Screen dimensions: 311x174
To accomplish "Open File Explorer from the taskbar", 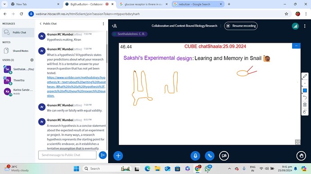I will pyautogui.click(x=157, y=169).
